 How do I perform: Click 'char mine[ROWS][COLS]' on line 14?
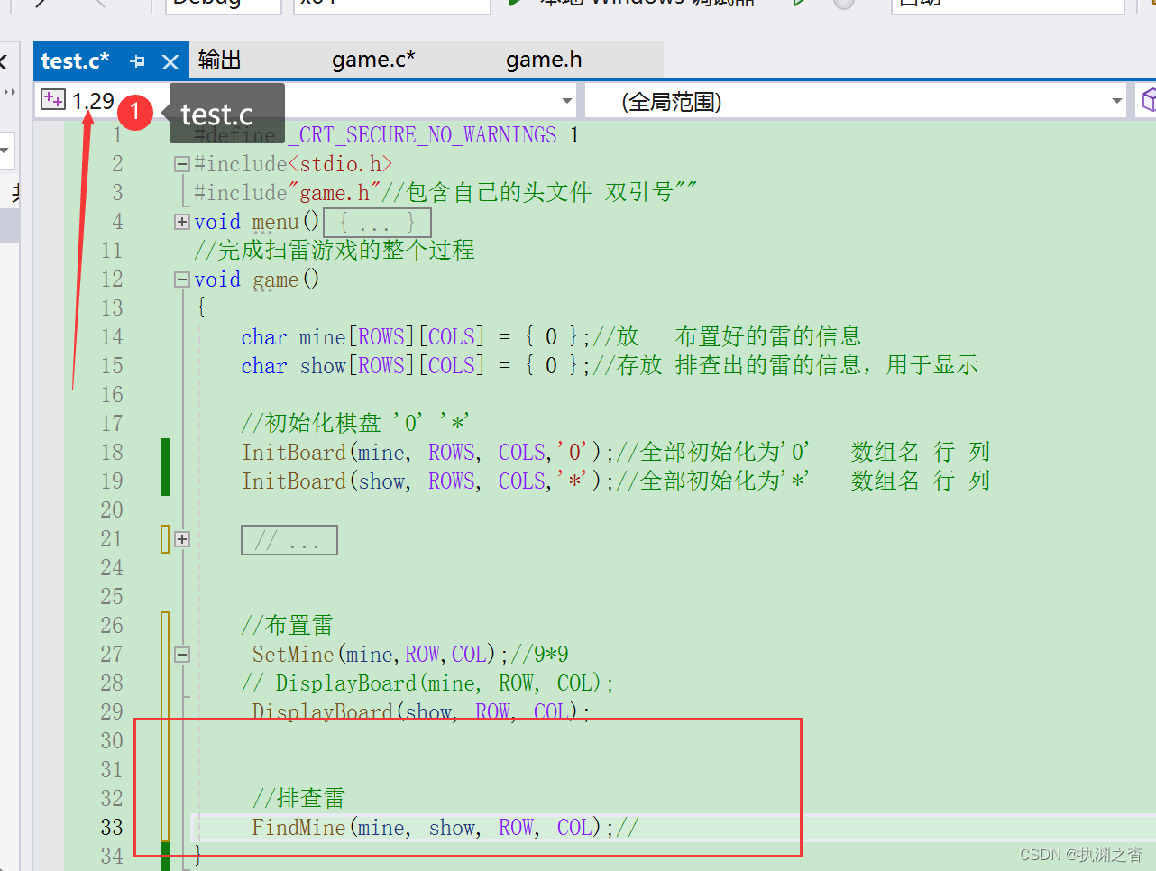(362, 337)
